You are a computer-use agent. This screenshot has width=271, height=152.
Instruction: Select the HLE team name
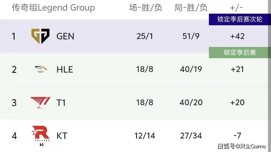(x=65, y=70)
